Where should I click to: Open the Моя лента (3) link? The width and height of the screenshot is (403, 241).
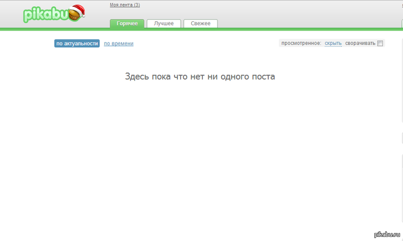125,5
